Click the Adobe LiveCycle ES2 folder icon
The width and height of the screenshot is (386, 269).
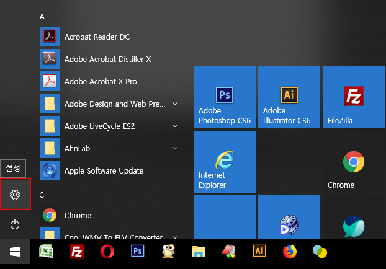tap(50, 126)
